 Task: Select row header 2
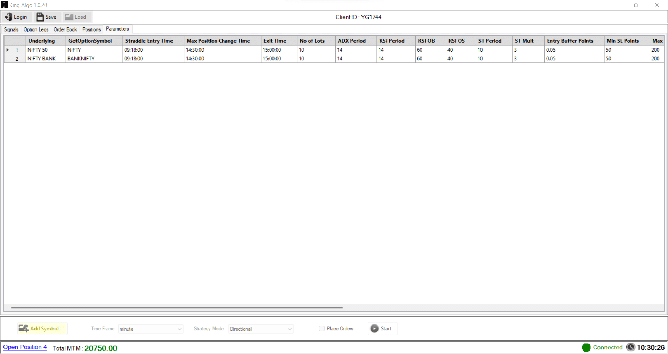pos(15,59)
